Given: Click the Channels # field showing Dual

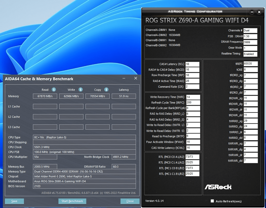Looking at the screenshot, I should pos(250,31).
